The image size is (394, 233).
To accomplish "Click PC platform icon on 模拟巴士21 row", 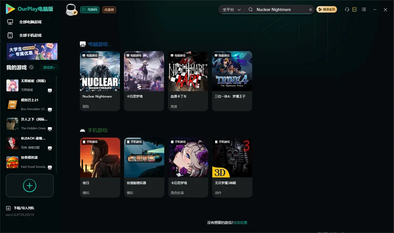I will [x=50, y=110].
